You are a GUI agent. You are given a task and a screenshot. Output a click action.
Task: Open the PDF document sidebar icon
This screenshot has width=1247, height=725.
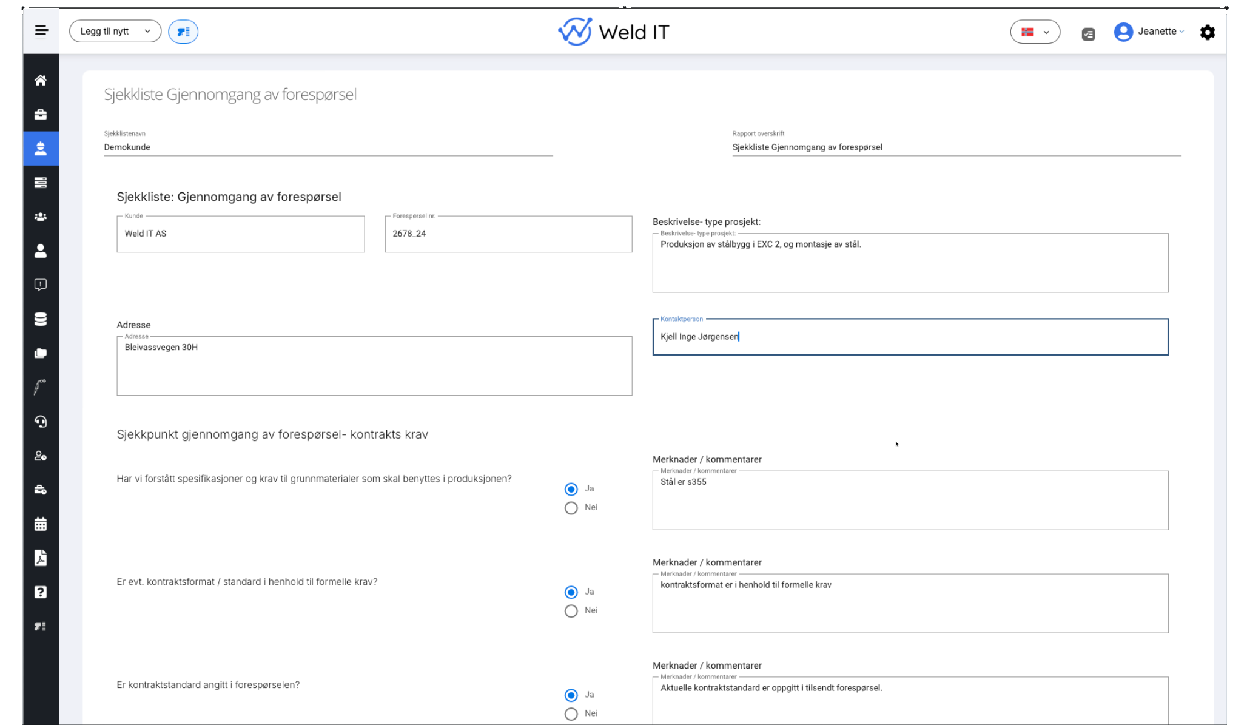coord(41,558)
